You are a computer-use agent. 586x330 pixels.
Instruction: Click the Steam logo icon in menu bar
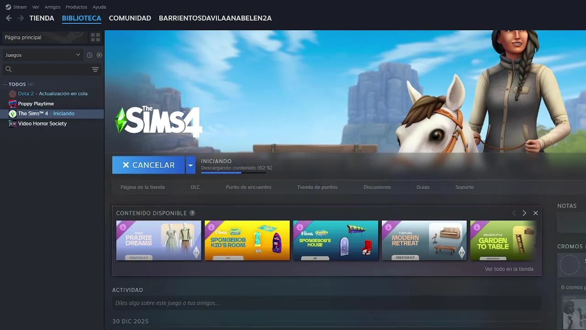[x=8, y=7]
